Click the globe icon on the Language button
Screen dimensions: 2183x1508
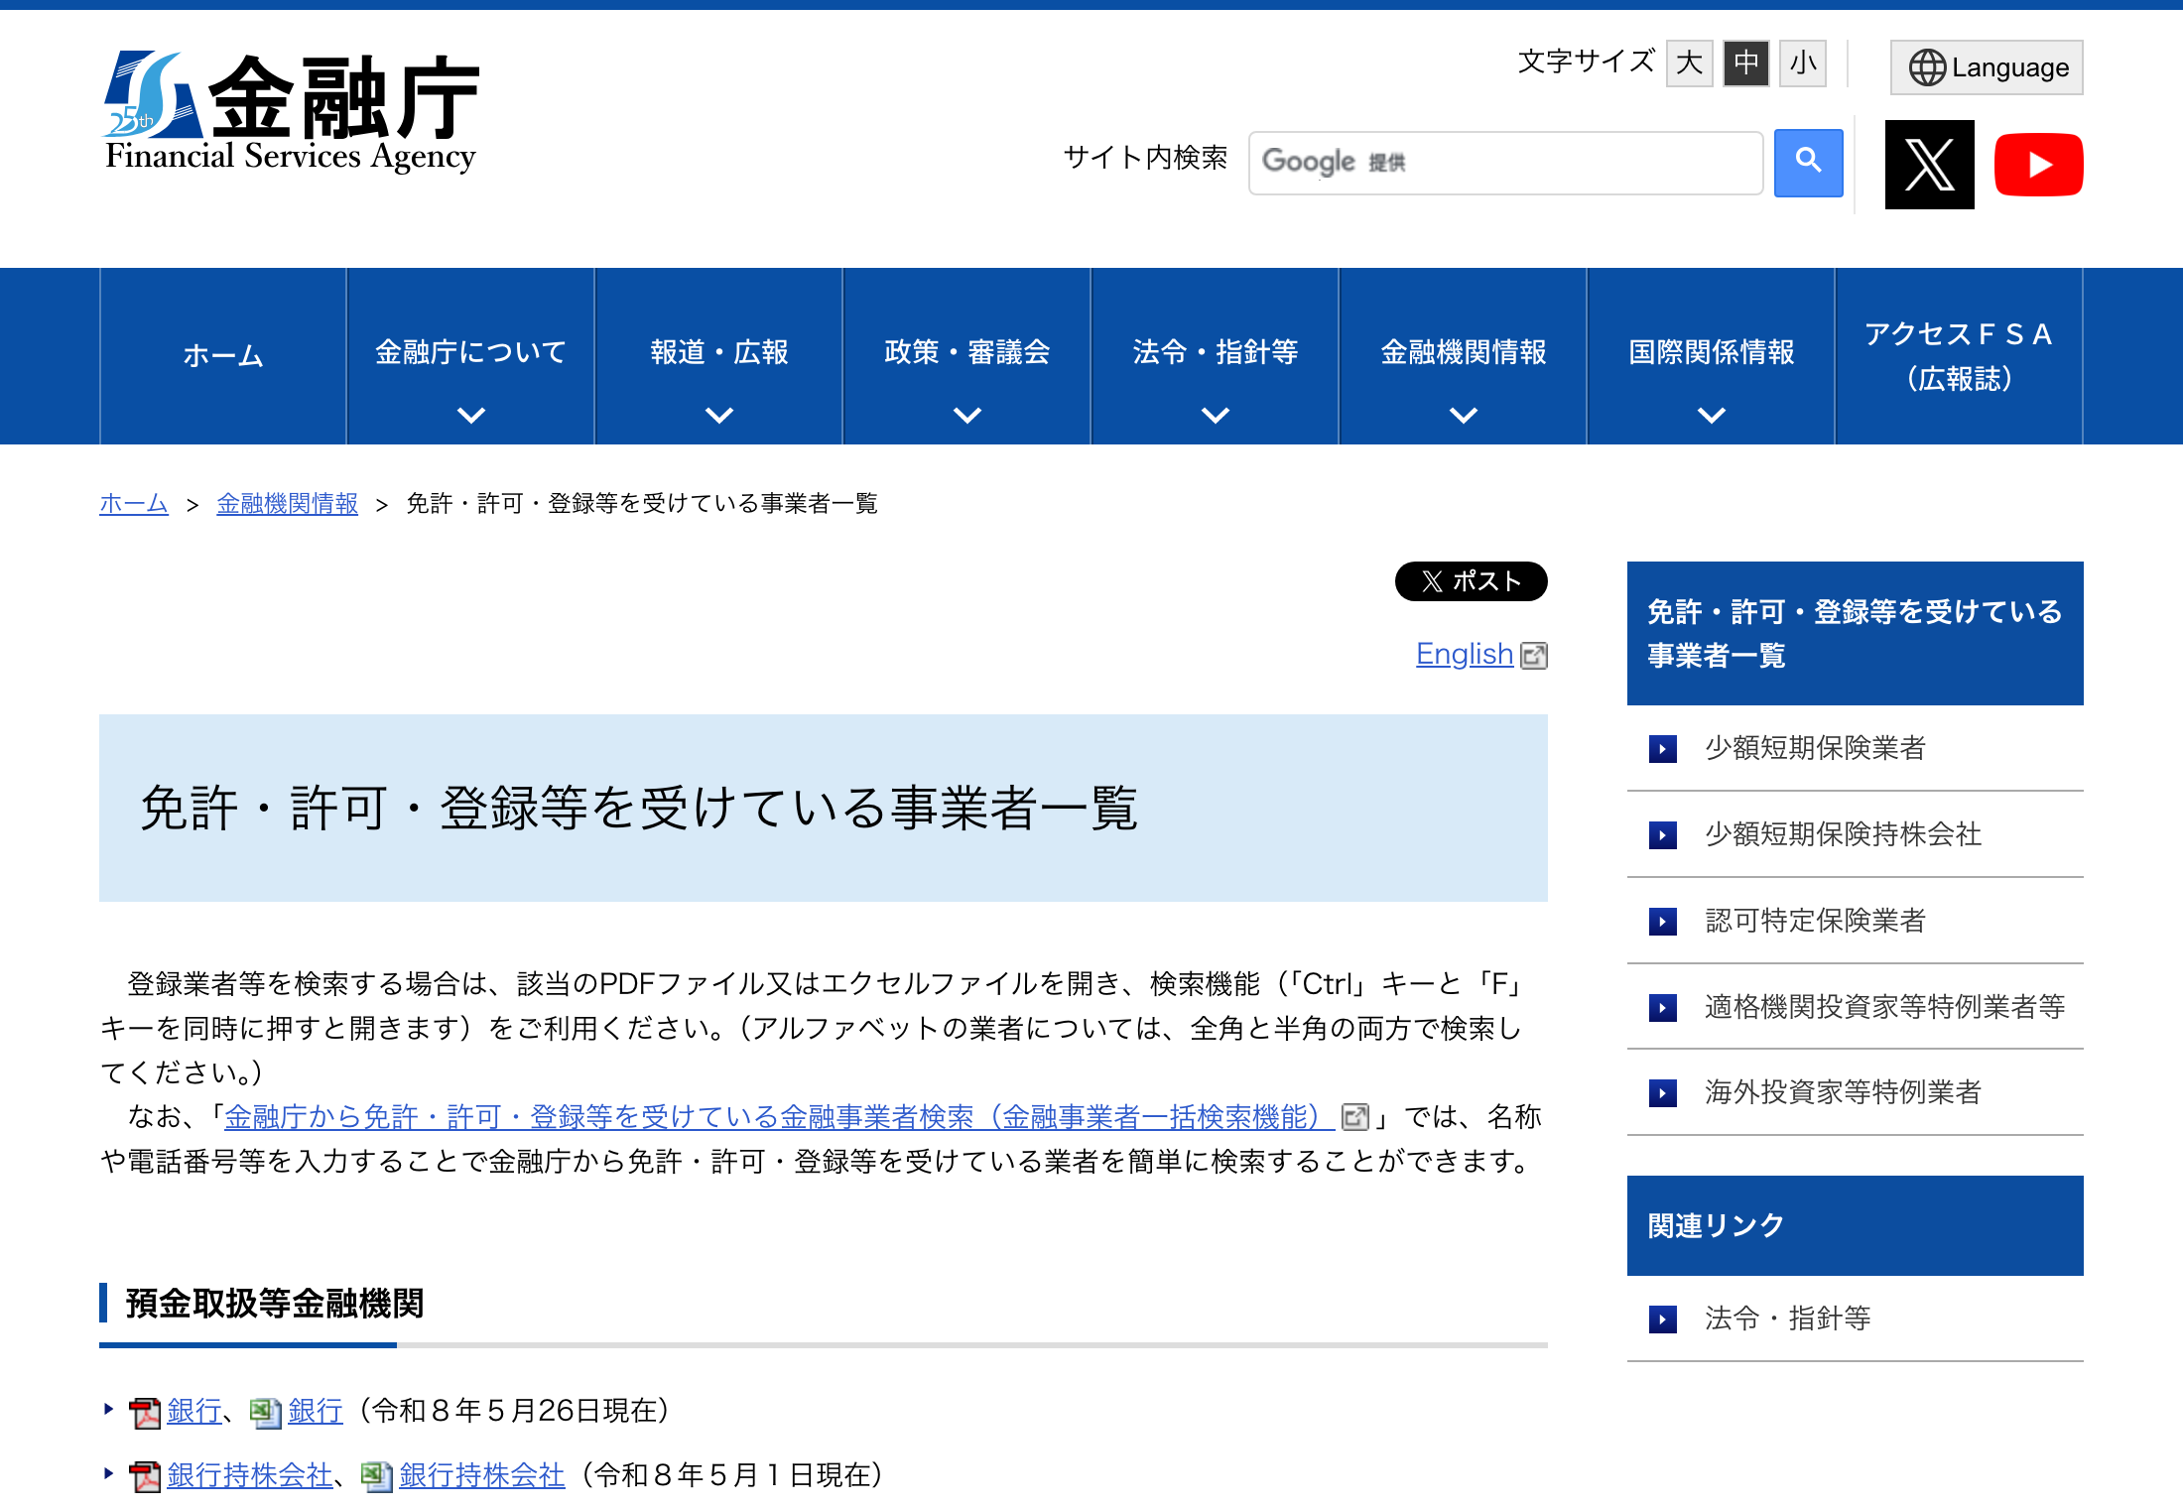tap(1926, 67)
